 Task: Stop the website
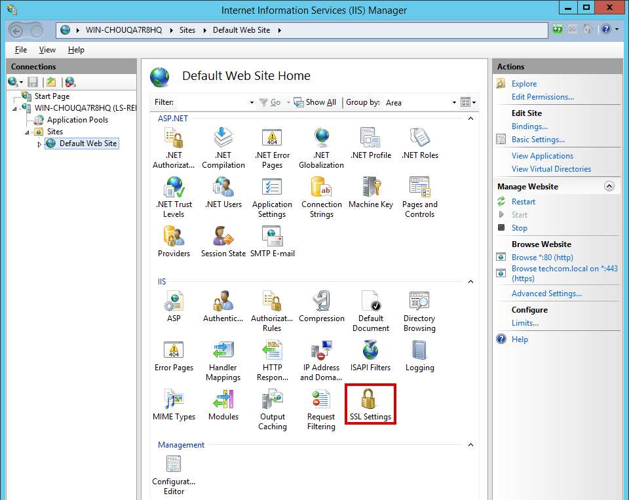pyautogui.click(x=519, y=228)
